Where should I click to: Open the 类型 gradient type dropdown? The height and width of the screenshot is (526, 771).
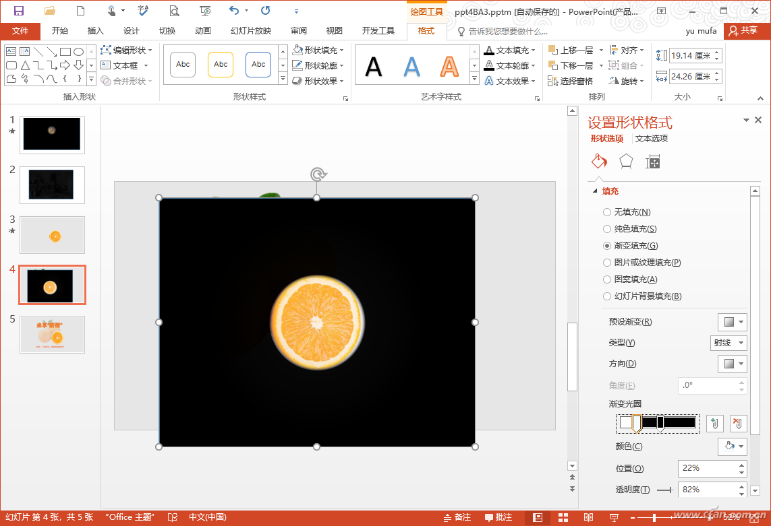(729, 343)
